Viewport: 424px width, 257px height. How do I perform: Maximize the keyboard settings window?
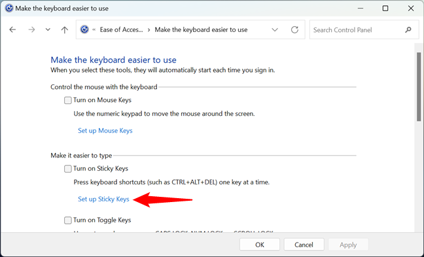385,9
